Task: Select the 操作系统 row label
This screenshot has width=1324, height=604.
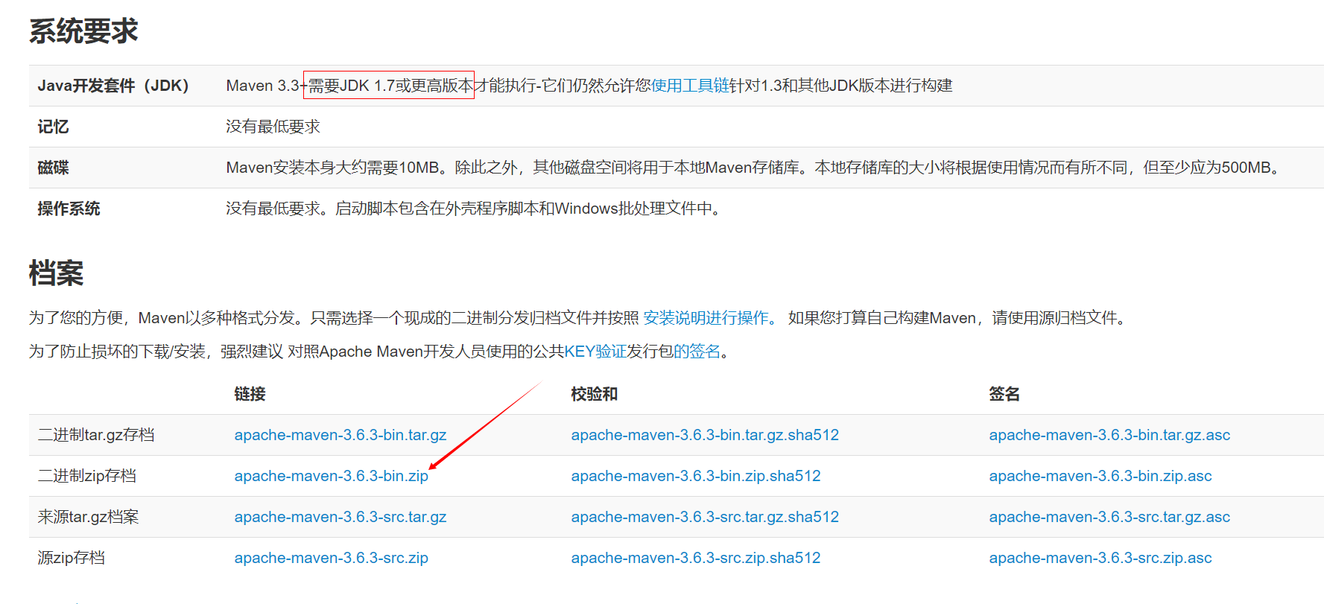Action: click(x=69, y=209)
